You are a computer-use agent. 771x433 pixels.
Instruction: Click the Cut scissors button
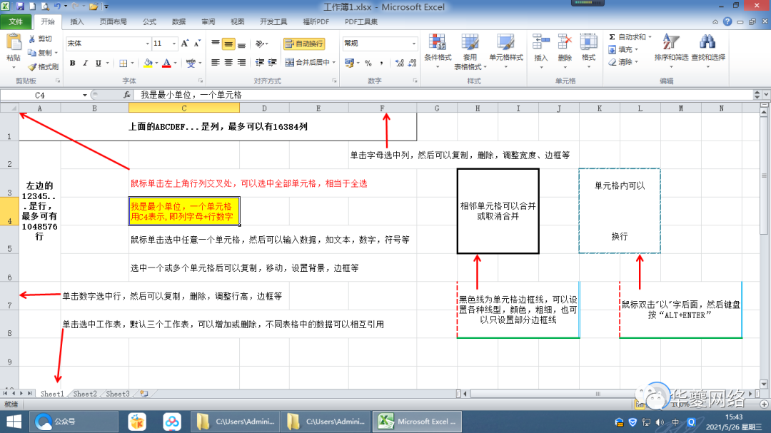(40, 39)
